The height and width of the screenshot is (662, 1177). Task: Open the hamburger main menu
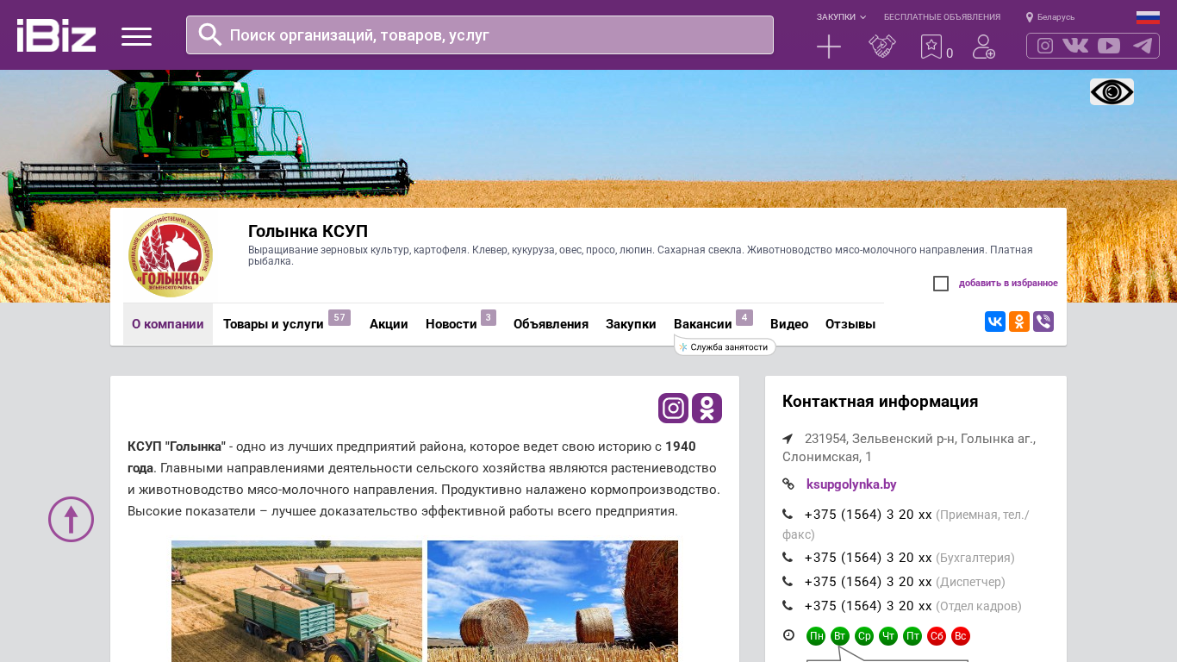(136, 36)
